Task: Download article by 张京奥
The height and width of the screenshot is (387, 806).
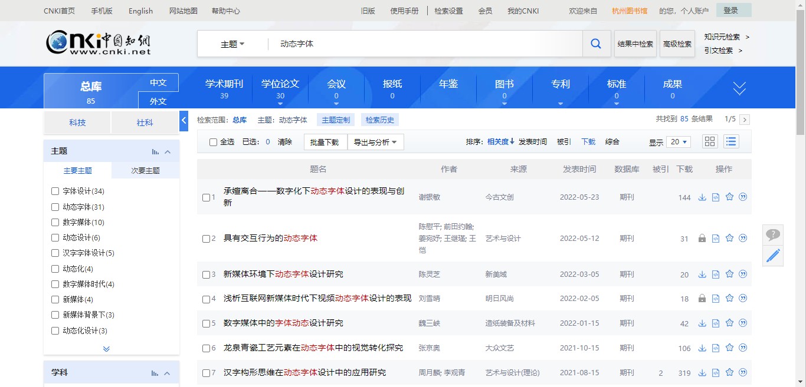Action: [x=702, y=348]
